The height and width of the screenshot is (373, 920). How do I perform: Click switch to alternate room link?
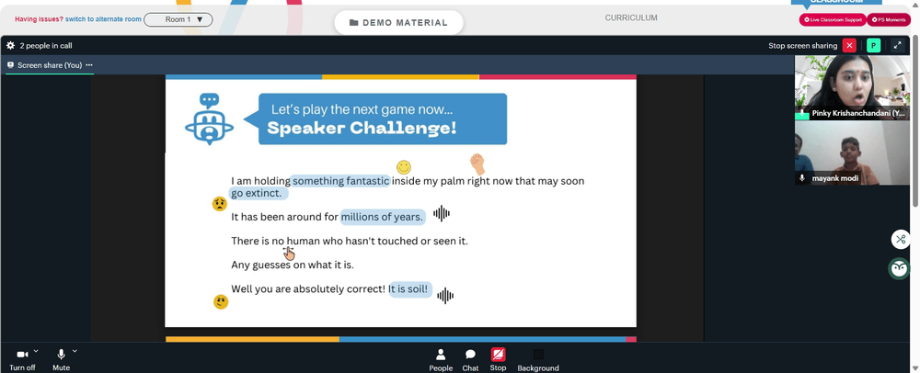tap(103, 19)
